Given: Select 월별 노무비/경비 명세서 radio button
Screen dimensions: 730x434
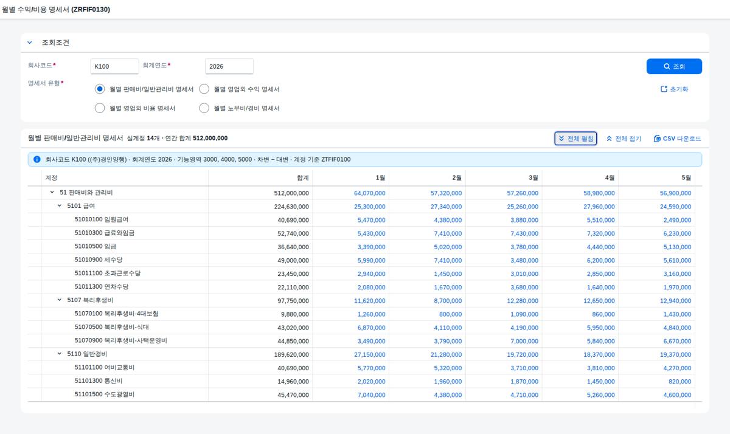Looking at the screenshot, I should coord(204,108).
